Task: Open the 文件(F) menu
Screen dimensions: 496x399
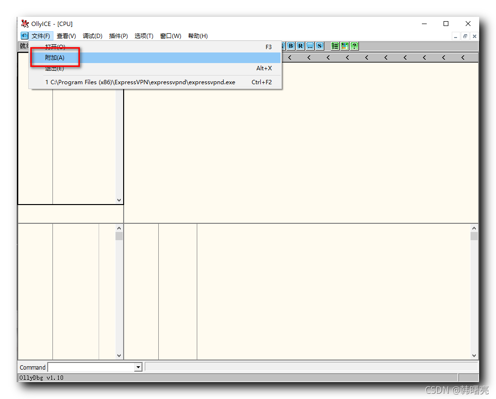Action: (40, 36)
